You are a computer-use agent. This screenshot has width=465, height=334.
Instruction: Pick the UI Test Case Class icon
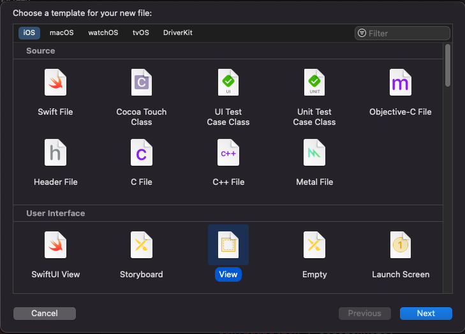coord(228,82)
